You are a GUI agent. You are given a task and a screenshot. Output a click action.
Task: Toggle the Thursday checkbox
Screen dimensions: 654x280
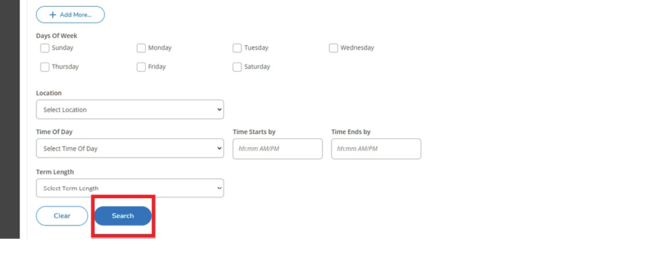pyautogui.click(x=45, y=67)
